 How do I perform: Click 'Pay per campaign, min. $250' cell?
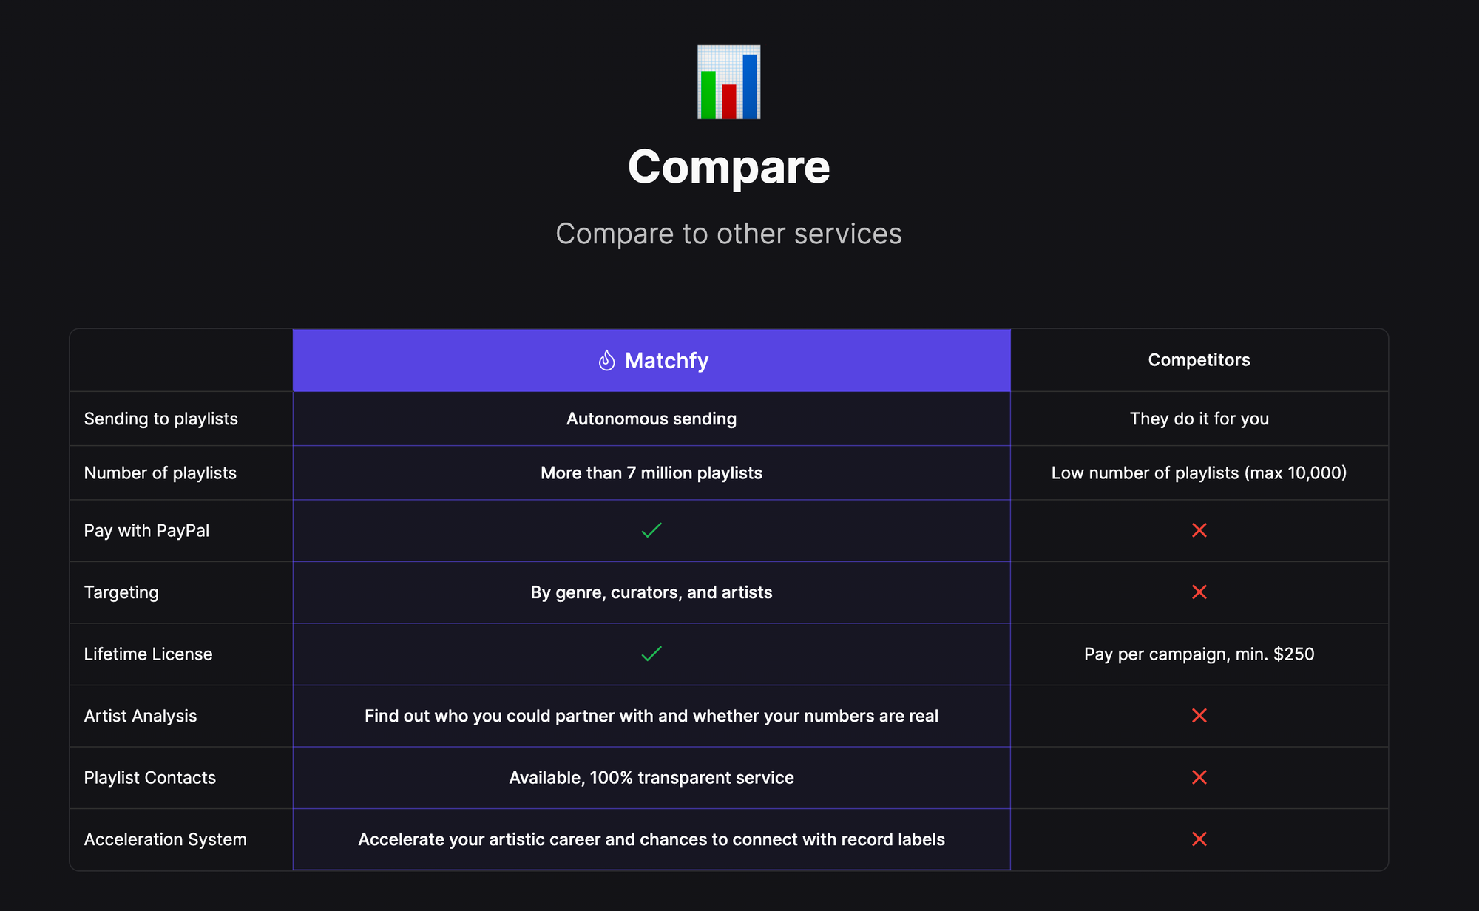click(x=1199, y=654)
